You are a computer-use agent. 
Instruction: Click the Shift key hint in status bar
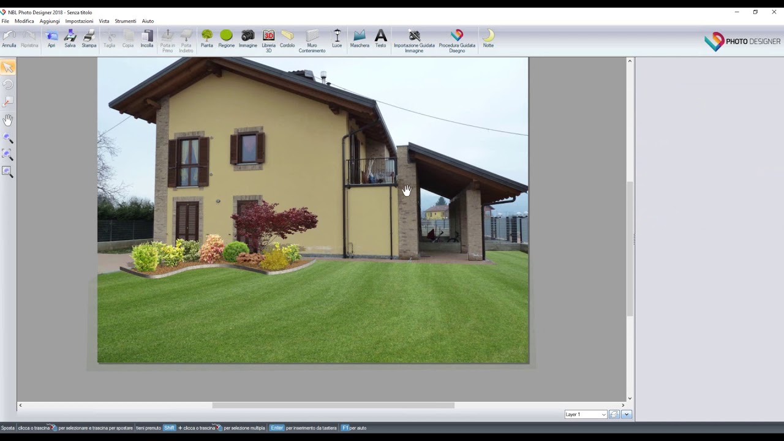169,428
